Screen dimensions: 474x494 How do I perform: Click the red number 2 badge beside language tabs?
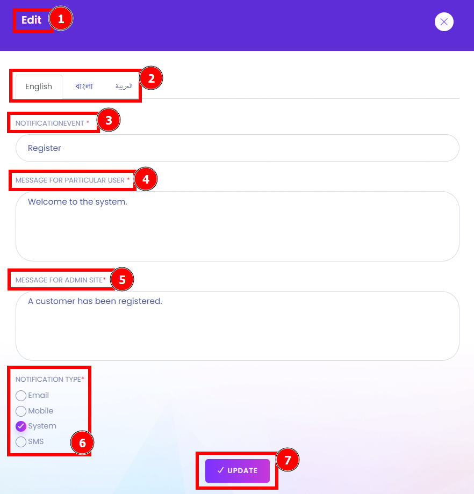151,78
